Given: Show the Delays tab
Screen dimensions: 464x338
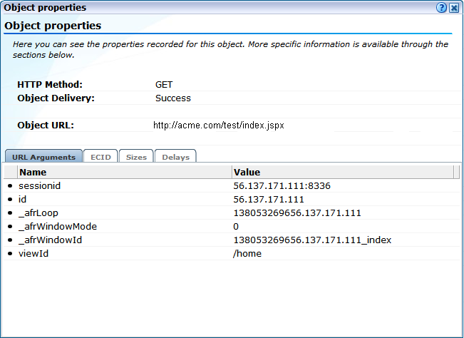Looking at the screenshot, I should tap(175, 156).
